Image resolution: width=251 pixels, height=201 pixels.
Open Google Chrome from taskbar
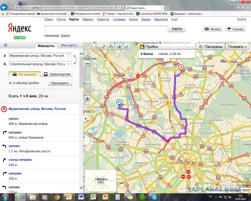click(x=57, y=197)
